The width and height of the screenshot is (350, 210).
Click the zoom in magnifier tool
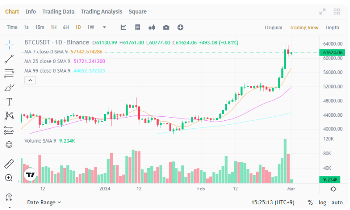pyautogui.click(x=9, y=178)
